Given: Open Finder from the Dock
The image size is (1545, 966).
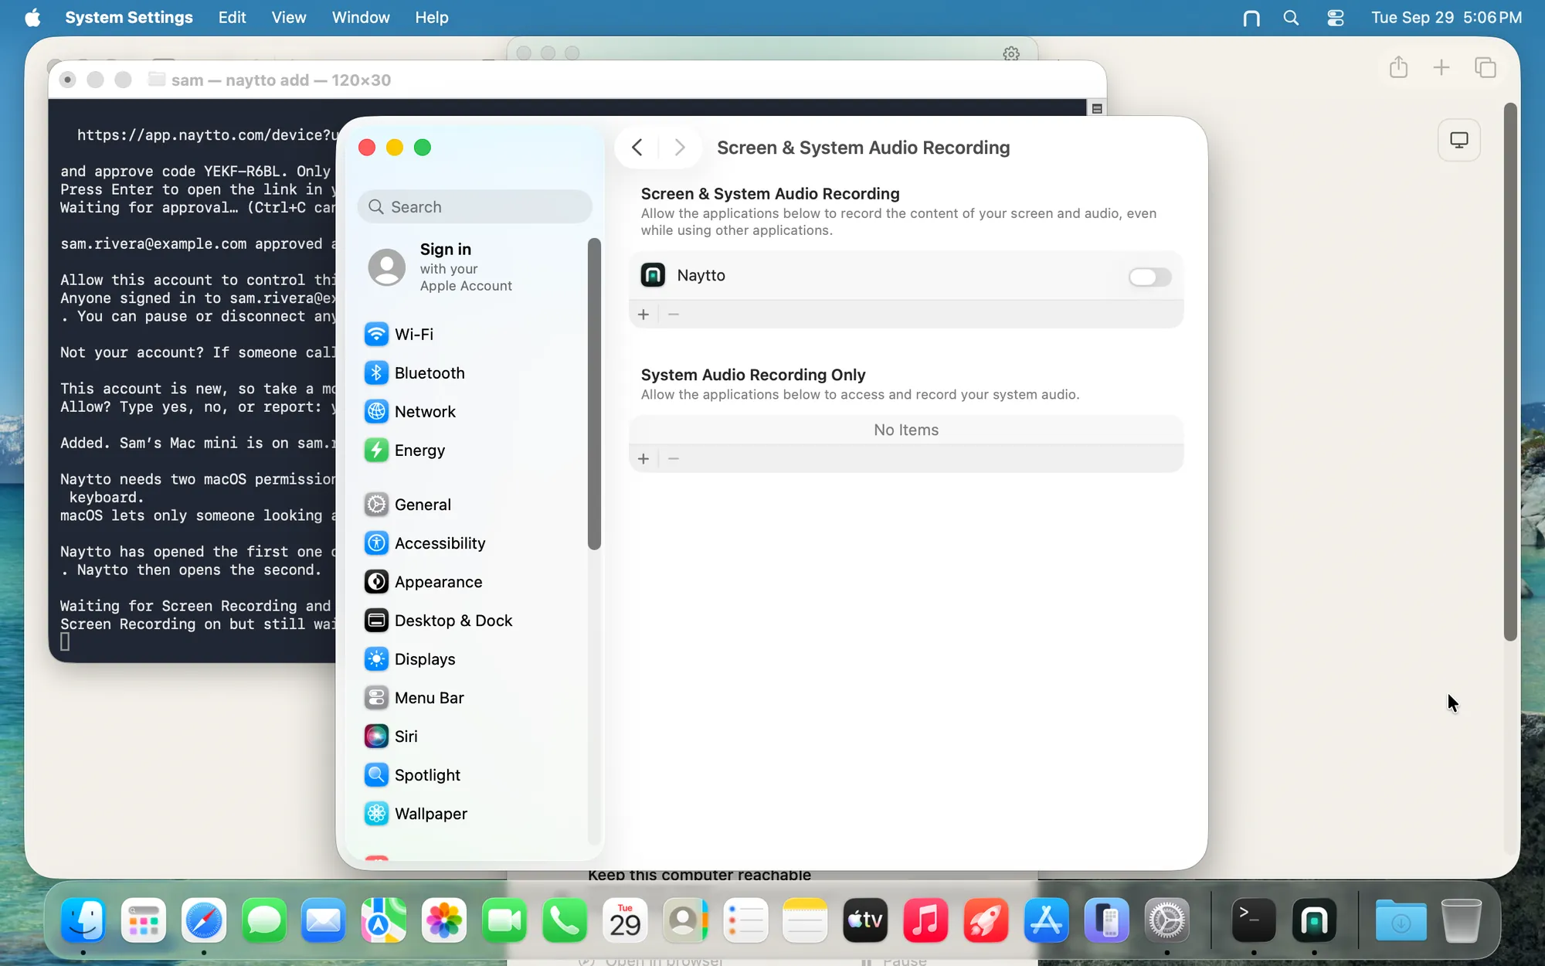Looking at the screenshot, I should [x=83, y=920].
